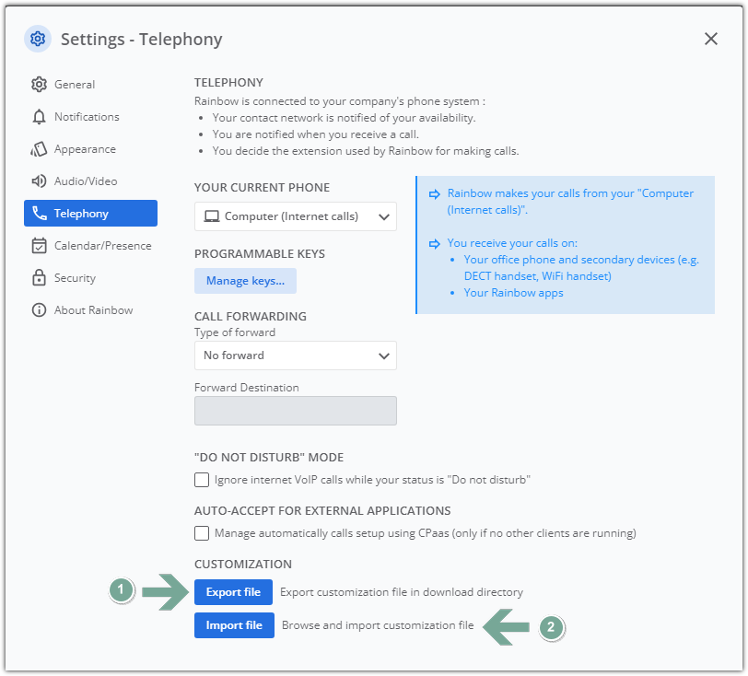Click the chevron of No forward box
This screenshot has height=676, width=748.
[384, 355]
